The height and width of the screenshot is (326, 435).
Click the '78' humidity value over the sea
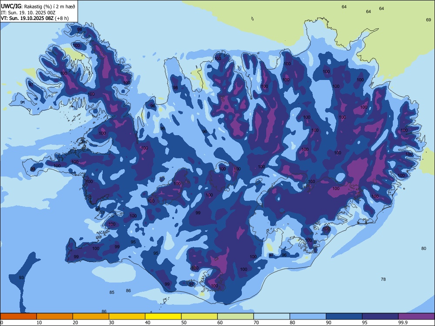click(x=383, y=279)
